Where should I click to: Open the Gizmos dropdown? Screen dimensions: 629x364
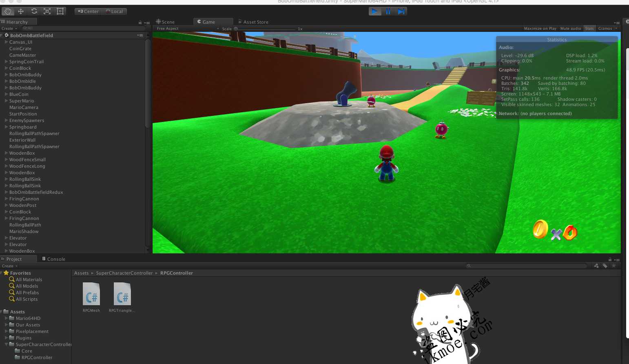click(607, 29)
